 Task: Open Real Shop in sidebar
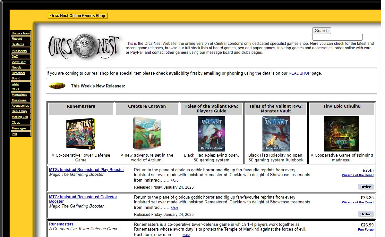(x=19, y=111)
